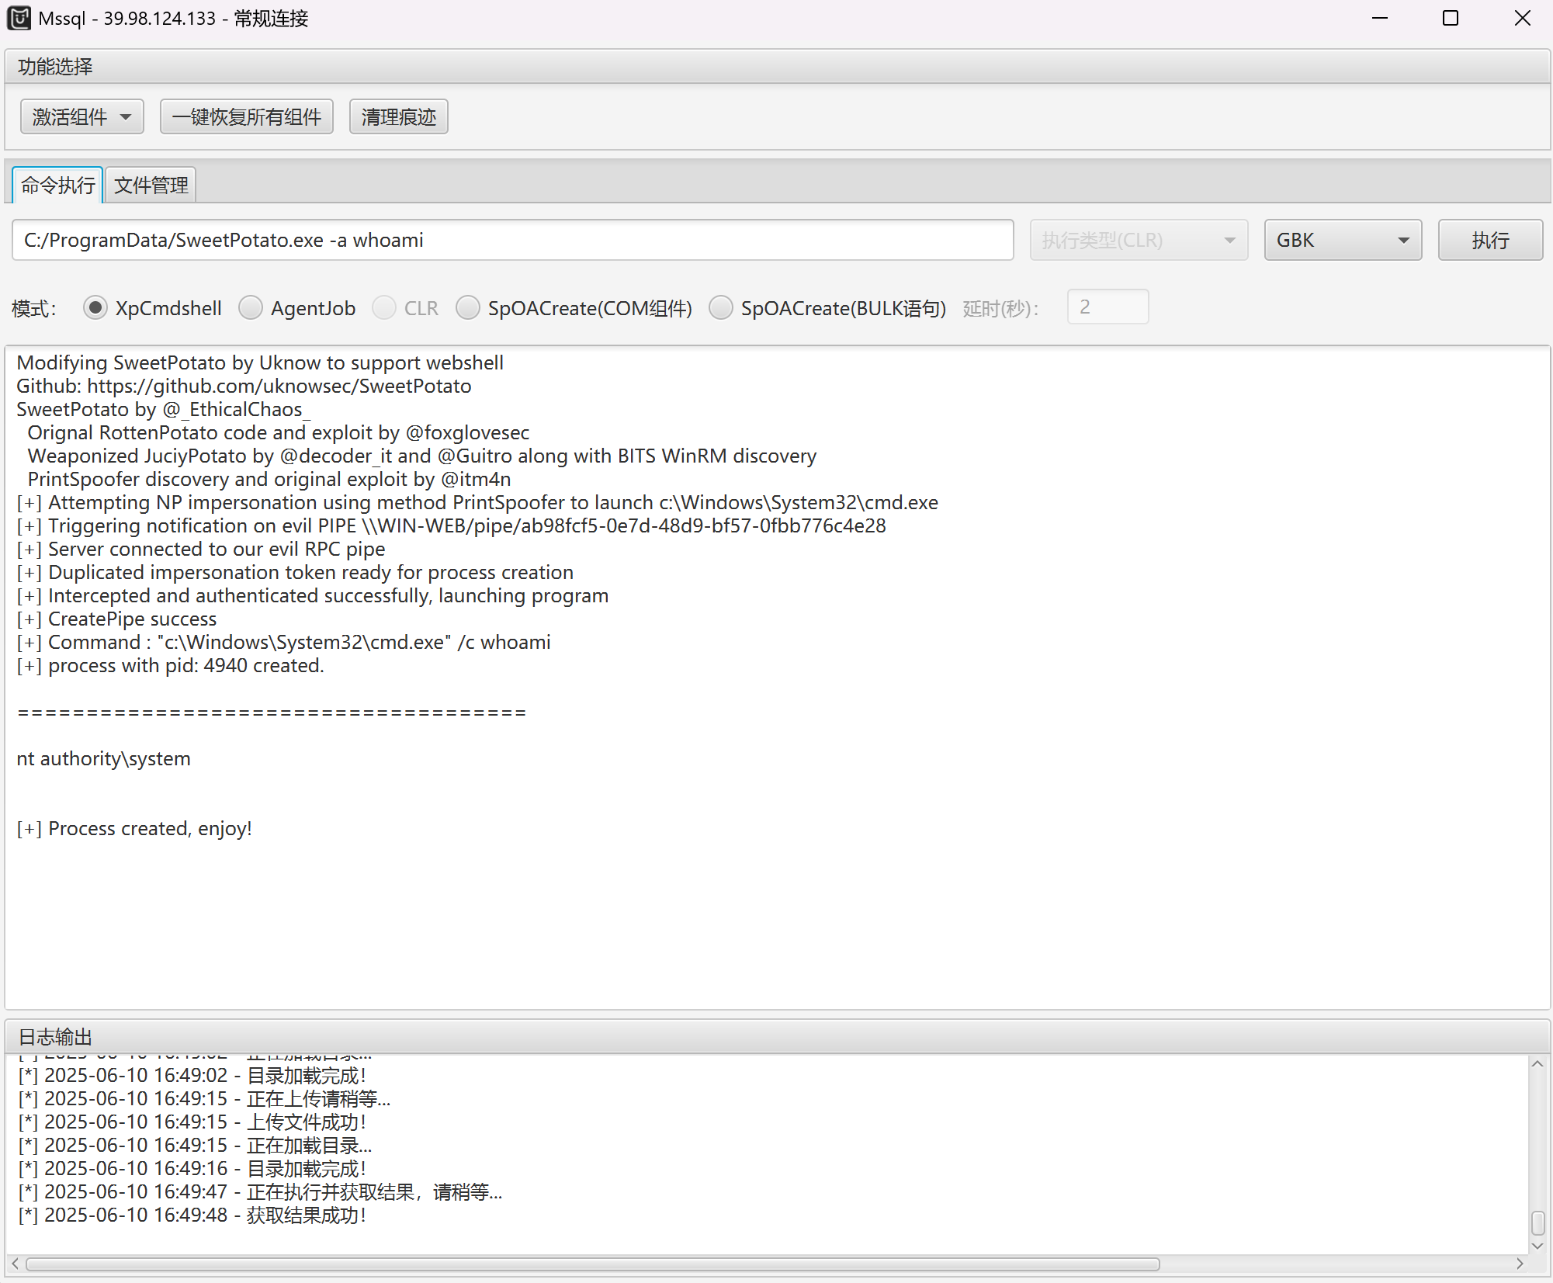Choose SpOACreate(COM组件) mode
This screenshot has height=1283, width=1553.
pos(468,308)
